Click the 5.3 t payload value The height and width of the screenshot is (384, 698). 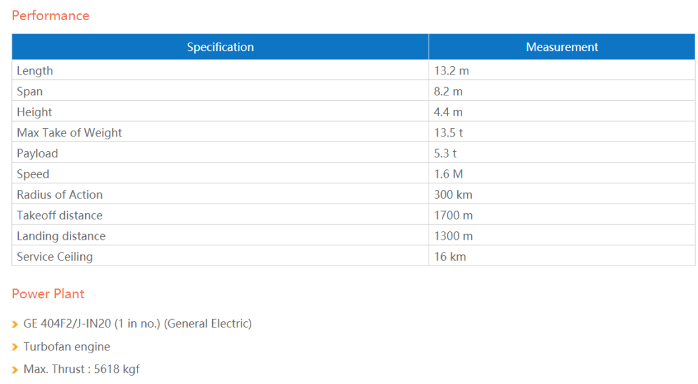(445, 153)
